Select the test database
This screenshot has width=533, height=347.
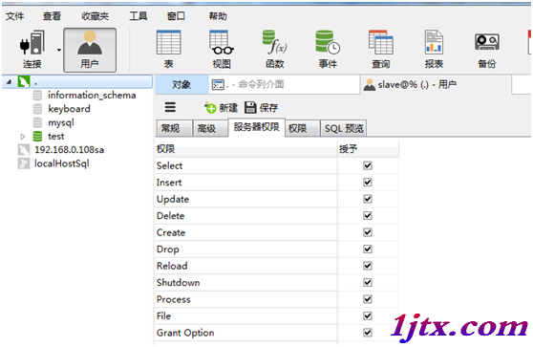55,137
